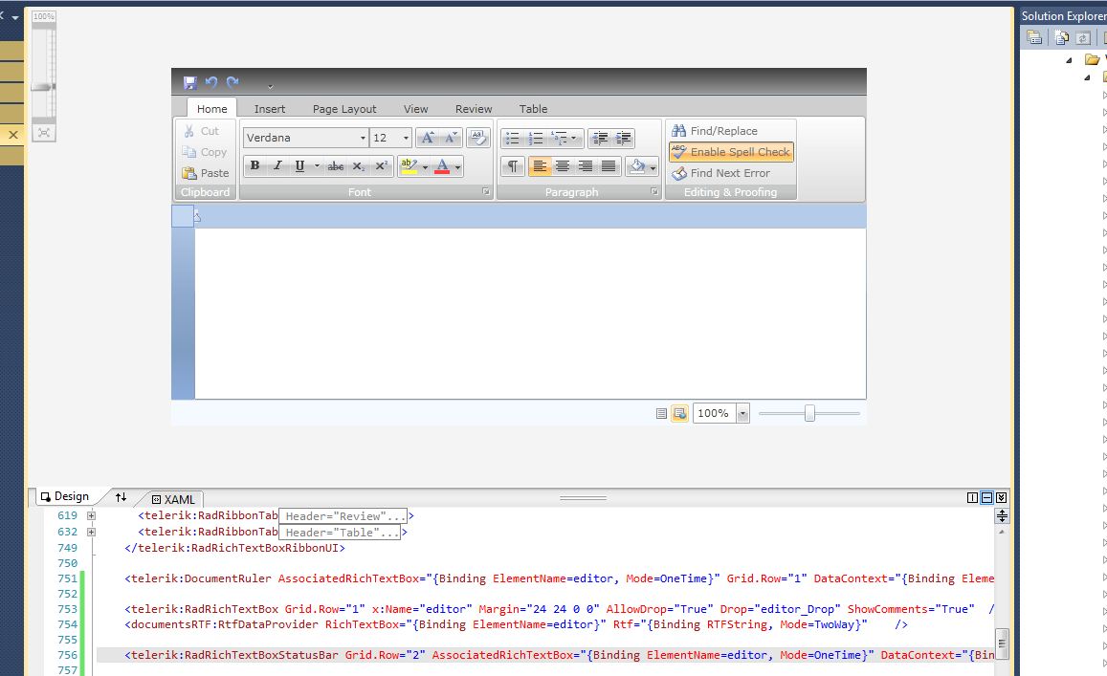Screen dimensions: 1107x676
Task: Expand the collapsed XAML node at line 619
Action: [92, 516]
